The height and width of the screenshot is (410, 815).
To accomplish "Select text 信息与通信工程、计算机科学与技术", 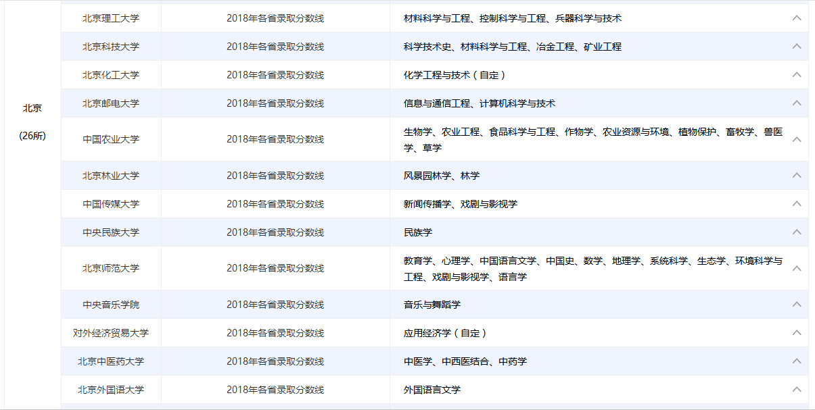I will pos(480,103).
